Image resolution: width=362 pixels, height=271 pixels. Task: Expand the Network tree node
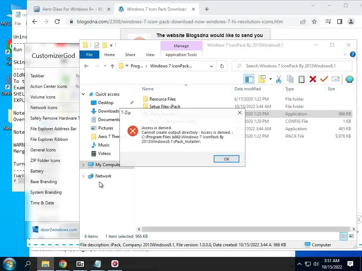click(83, 176)
